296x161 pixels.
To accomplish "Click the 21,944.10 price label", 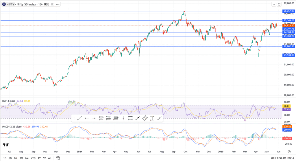I will click(x=289, y=55).
